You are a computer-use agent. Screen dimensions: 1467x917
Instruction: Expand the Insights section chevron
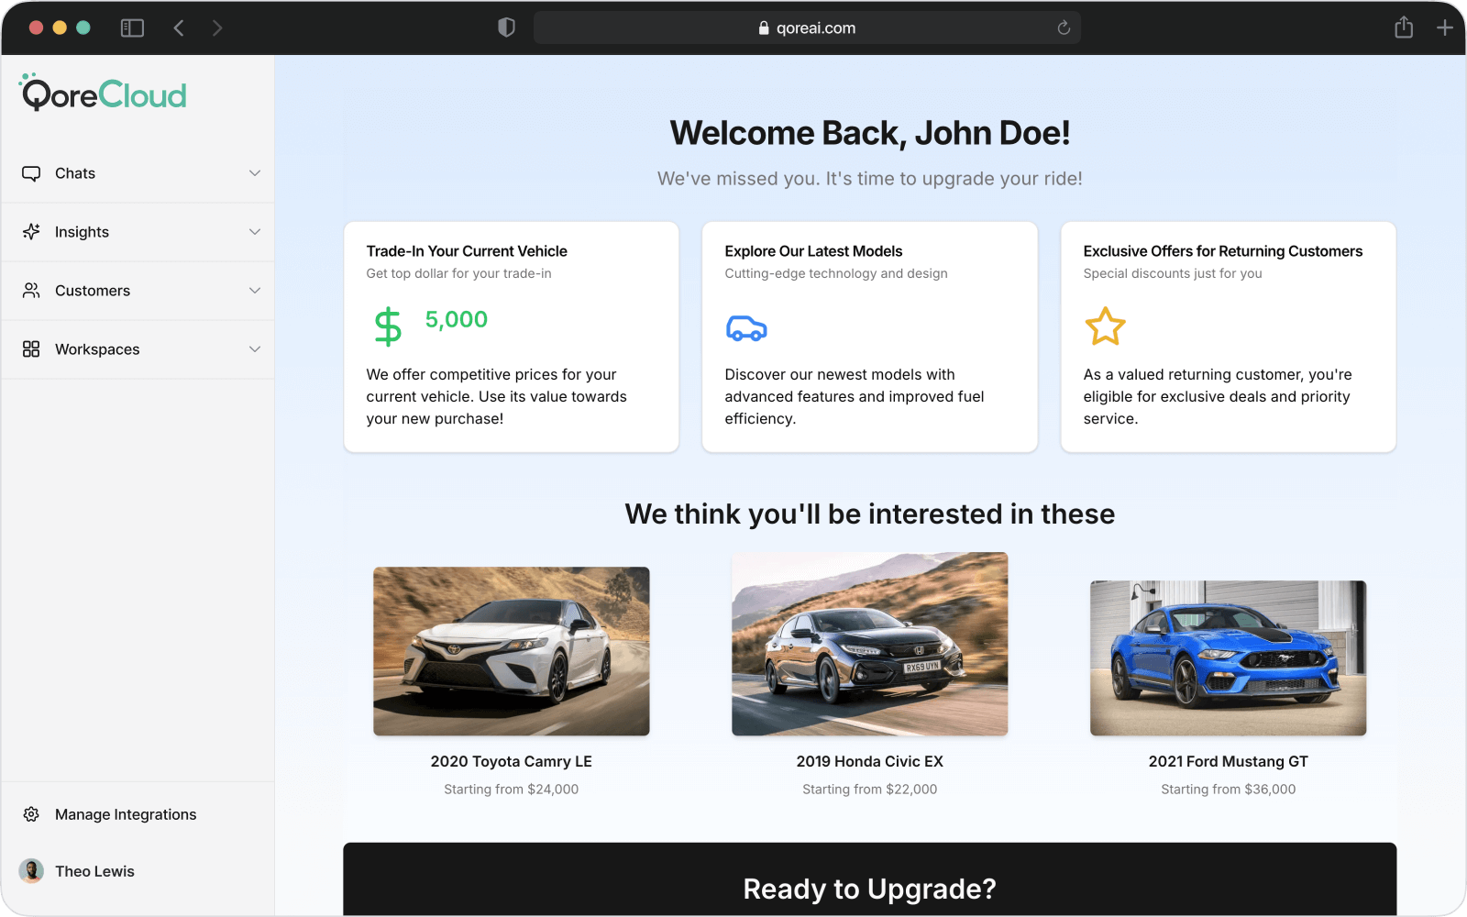tap(255, 232)
